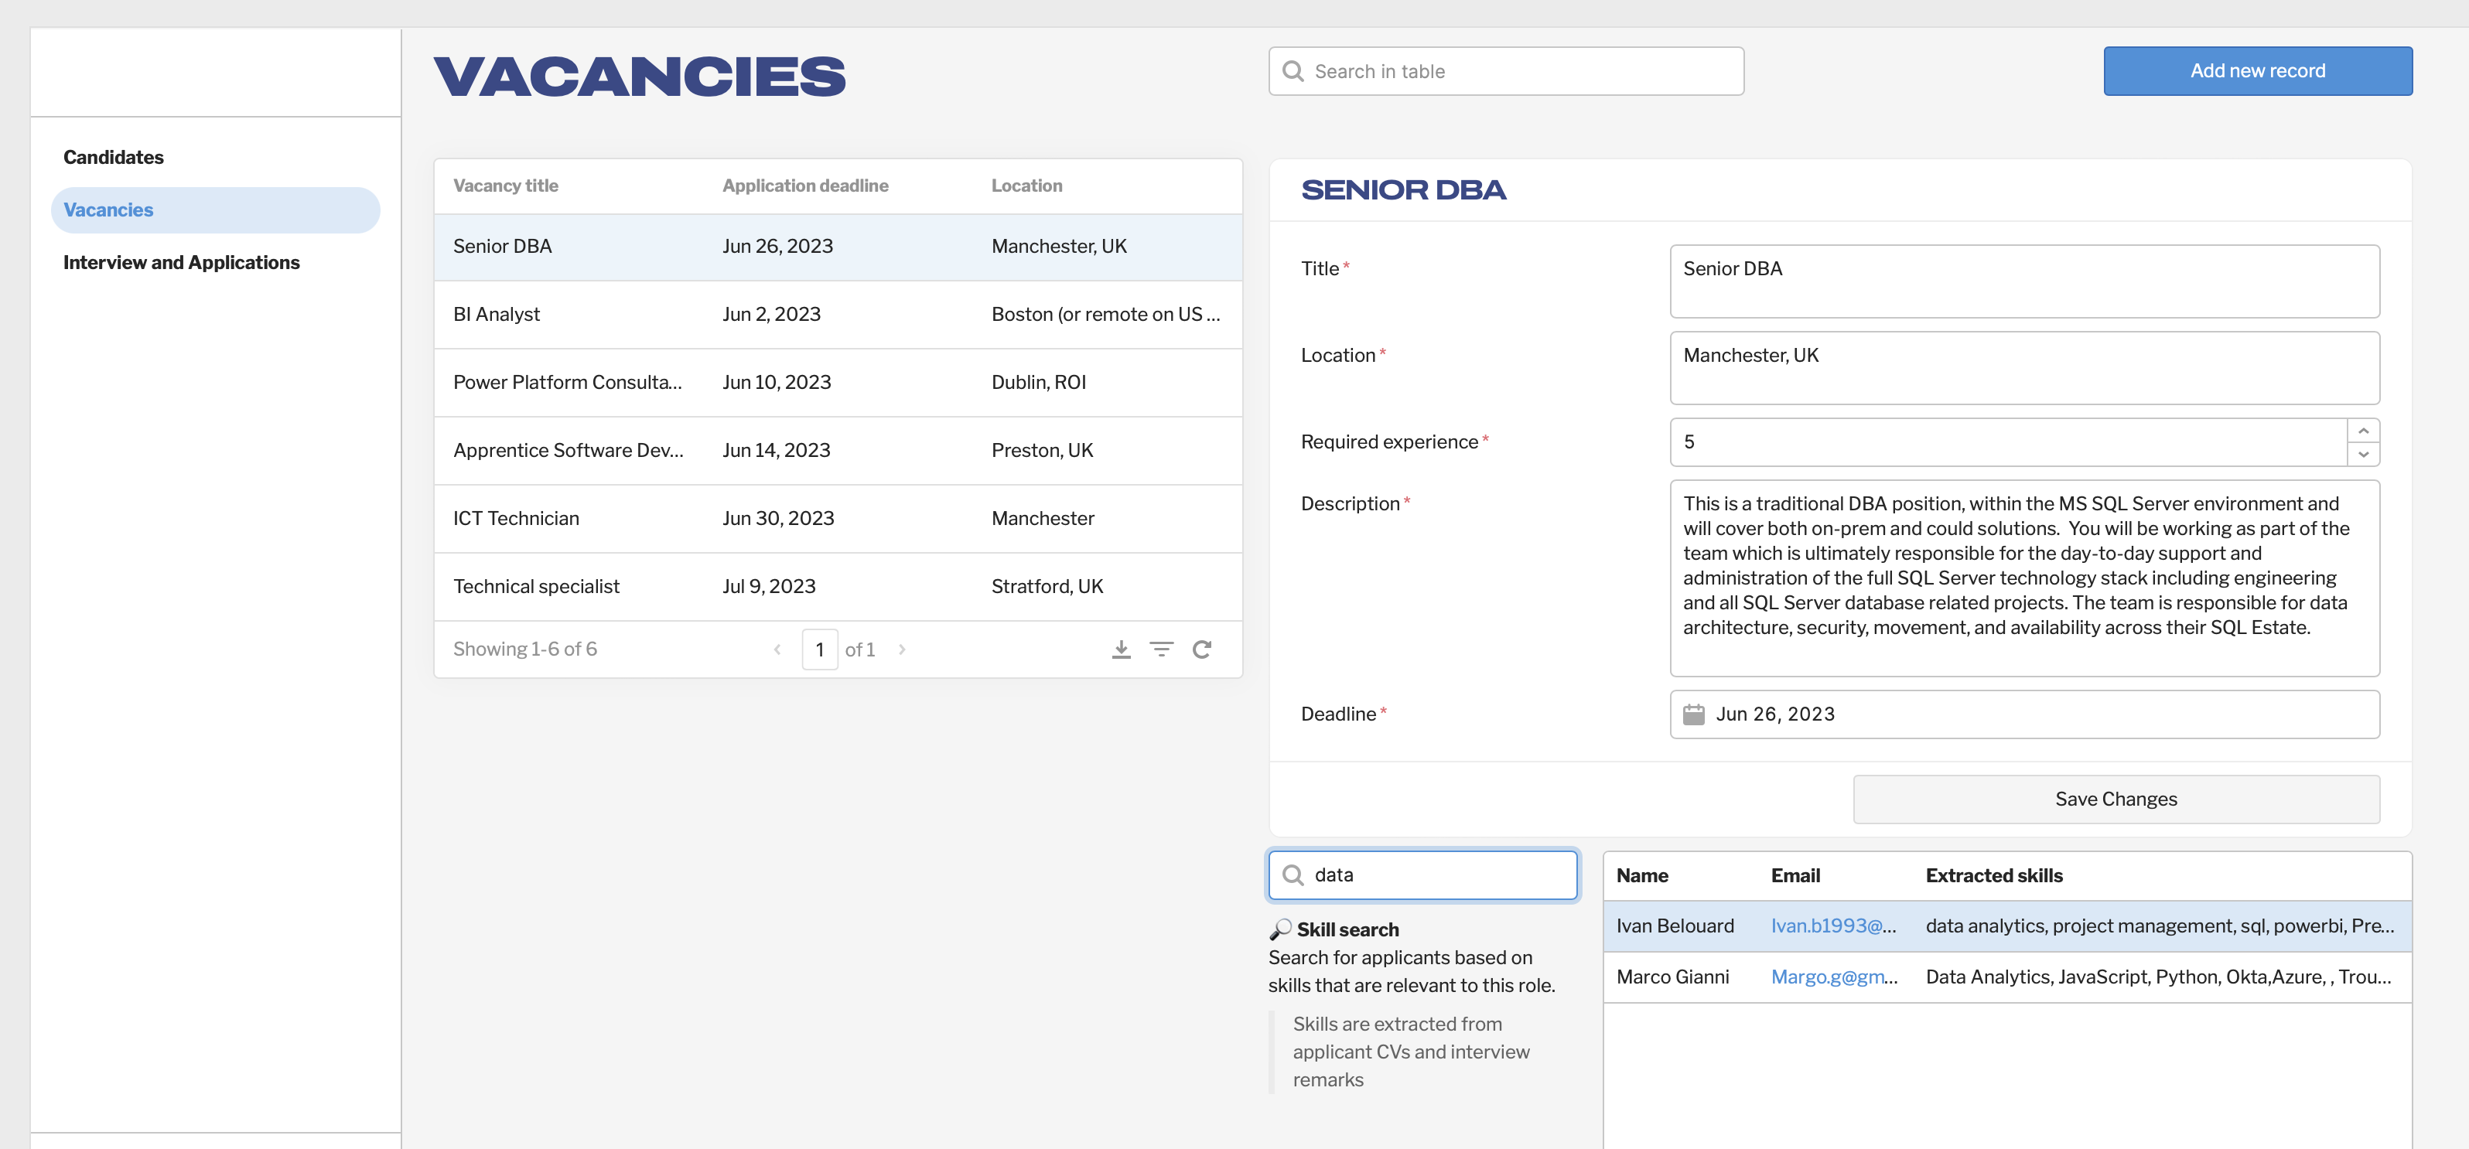The width and height of the screenshot is (2469, 1149).
Task: Click the download table data icon
Action: 1121,649
